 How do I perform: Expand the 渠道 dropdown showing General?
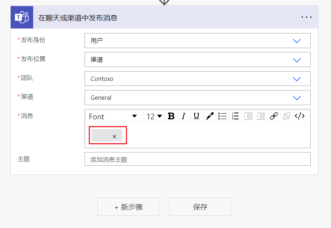click(197, 98)
